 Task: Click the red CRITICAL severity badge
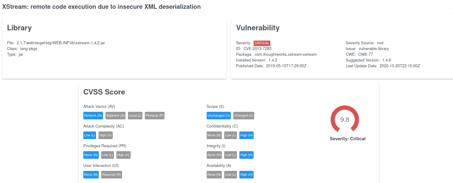tap(262, 43)
